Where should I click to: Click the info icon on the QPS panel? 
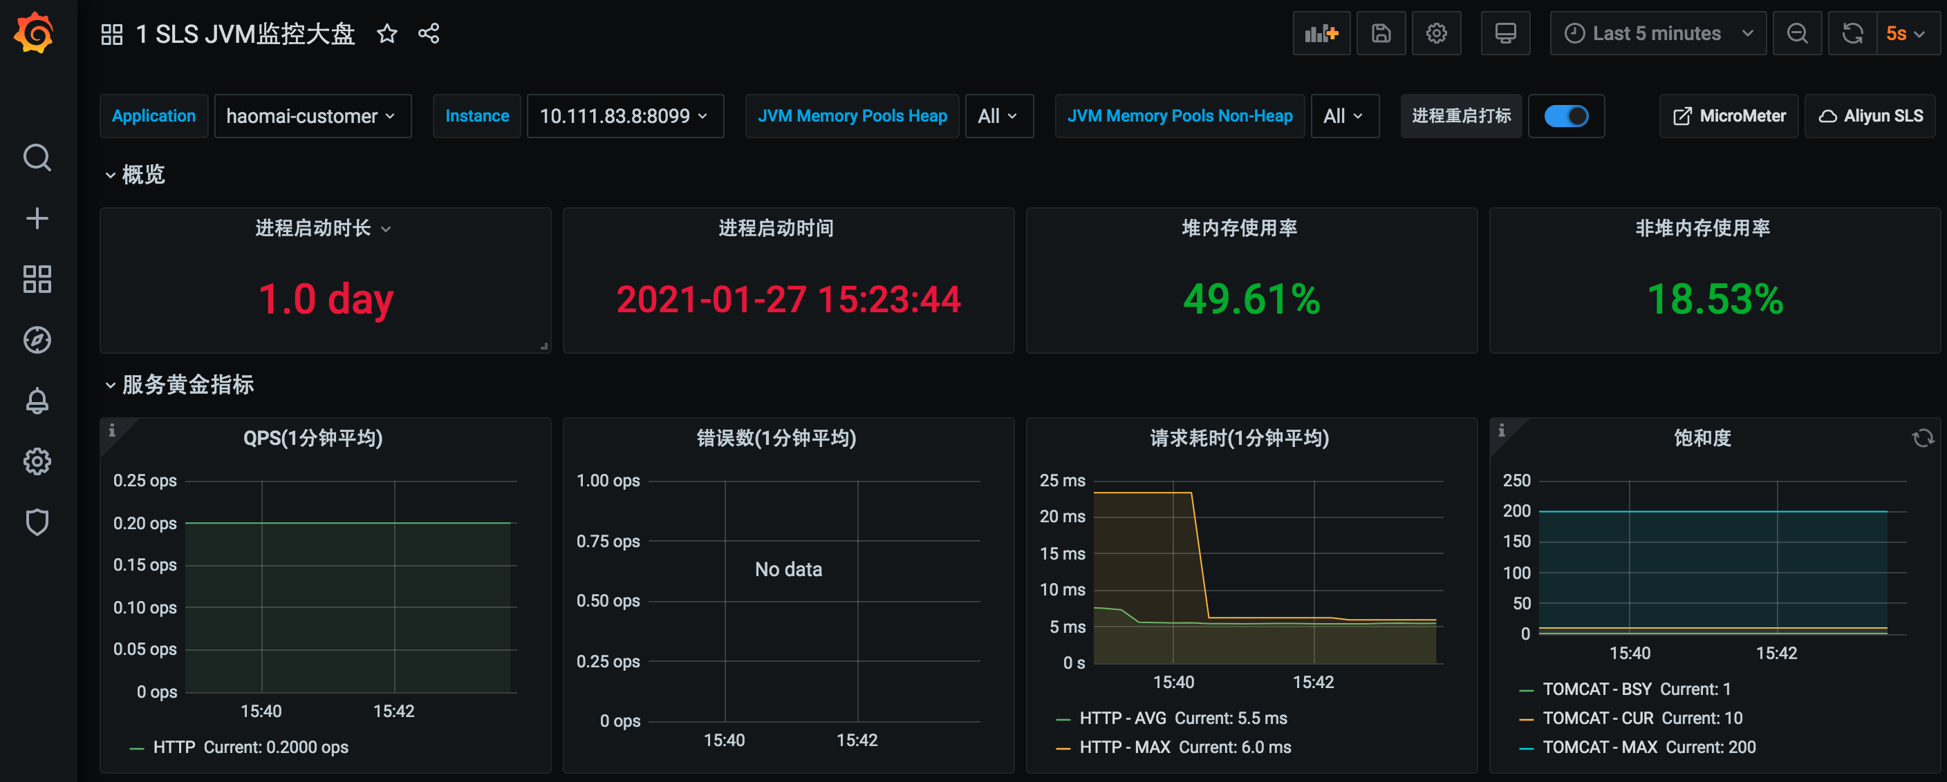[x=112, y=430]
